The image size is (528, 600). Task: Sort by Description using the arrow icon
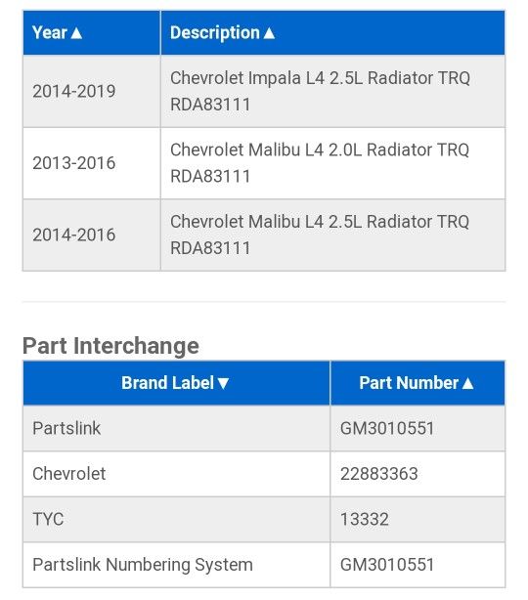click(x=269, y=33)
